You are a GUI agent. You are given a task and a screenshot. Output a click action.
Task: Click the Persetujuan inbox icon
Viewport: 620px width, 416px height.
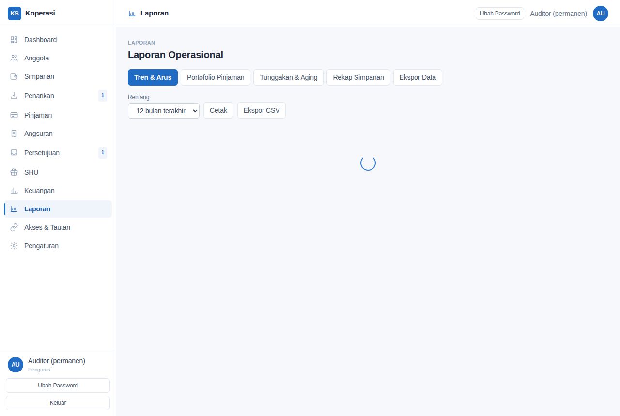pyautogui.click(x=14, y=153)
